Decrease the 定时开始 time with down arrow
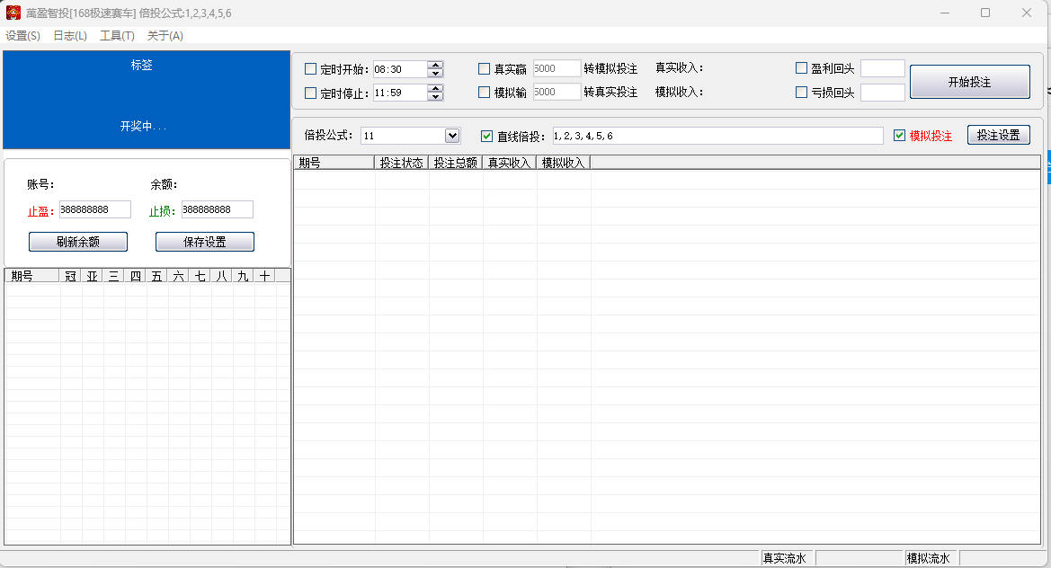Screen dimensions: 1051x568 (436, 73)
